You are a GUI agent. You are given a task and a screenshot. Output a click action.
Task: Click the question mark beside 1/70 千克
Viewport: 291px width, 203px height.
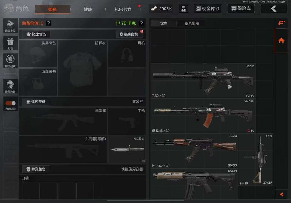tap(141, 23)
